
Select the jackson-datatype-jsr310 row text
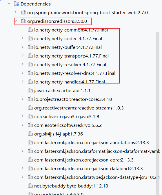(x=97, y=177)
